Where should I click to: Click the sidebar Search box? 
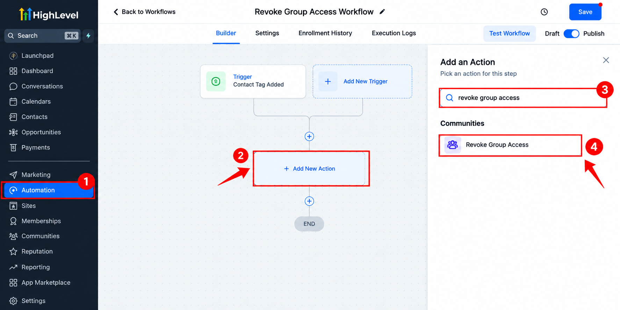(42, 36)
